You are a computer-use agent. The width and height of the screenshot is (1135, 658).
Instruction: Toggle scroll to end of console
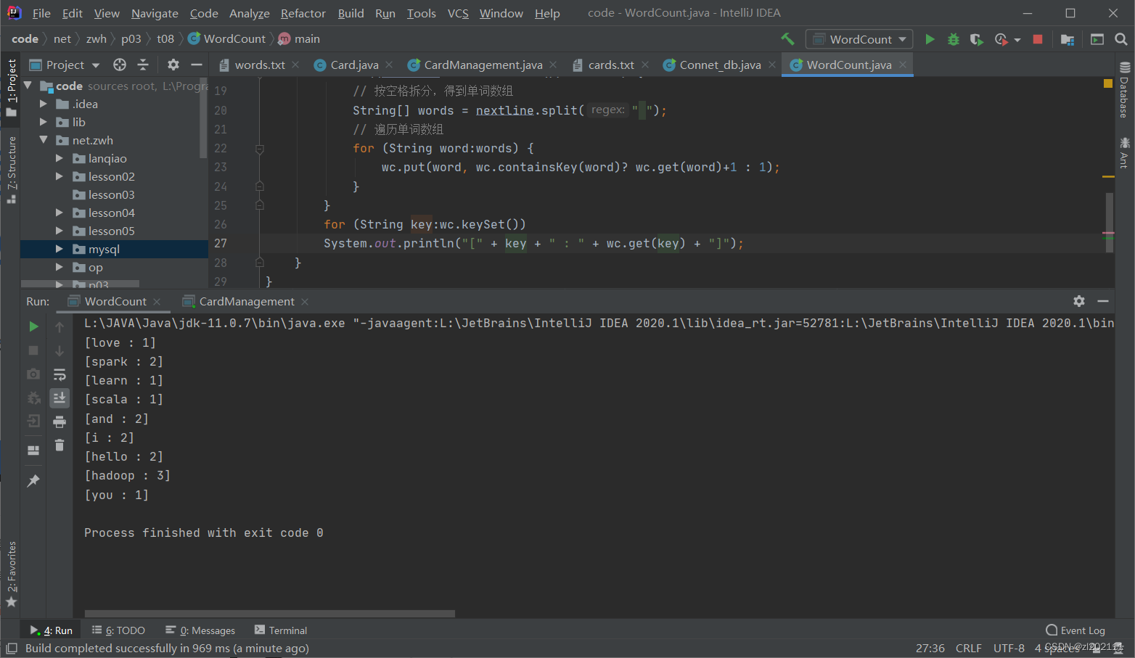[x=60, y=398]
